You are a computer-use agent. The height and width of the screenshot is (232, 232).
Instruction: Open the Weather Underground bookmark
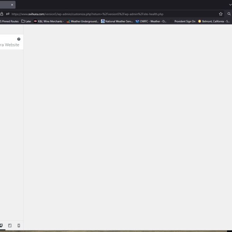[x=82, y=21]
